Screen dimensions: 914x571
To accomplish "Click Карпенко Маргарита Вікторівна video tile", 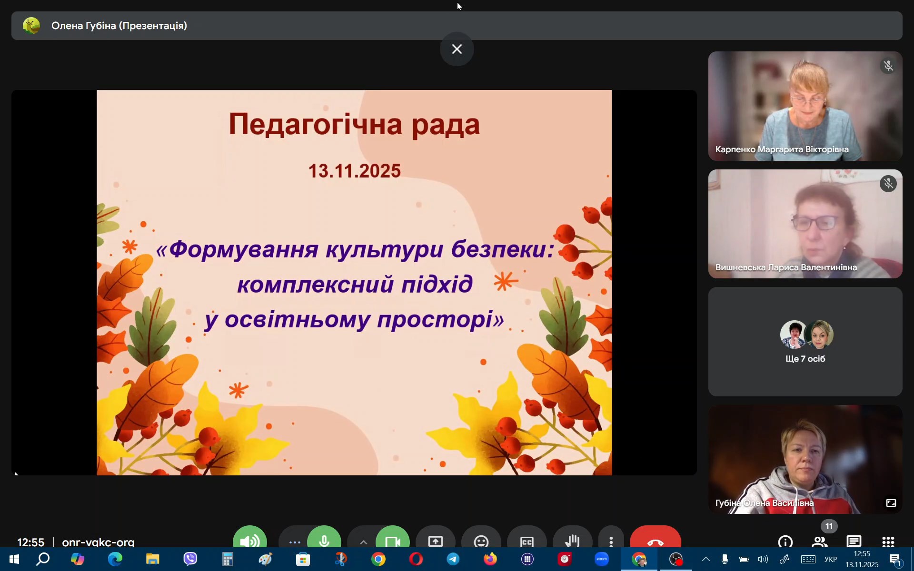I will (x=805, y=106).
